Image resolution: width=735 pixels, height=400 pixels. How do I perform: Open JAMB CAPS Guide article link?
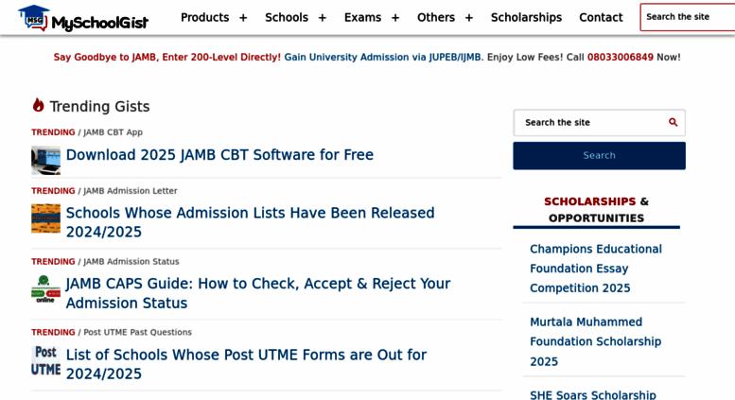258,293
